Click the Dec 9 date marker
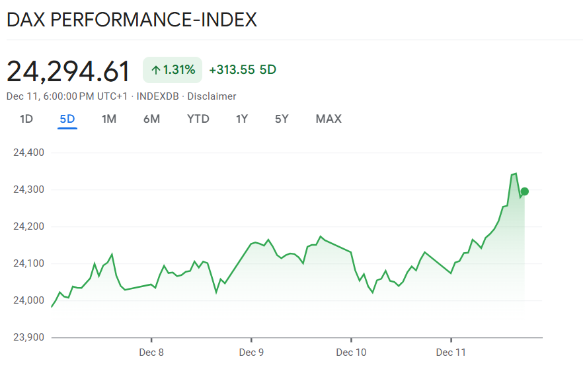 click(251, 352)
